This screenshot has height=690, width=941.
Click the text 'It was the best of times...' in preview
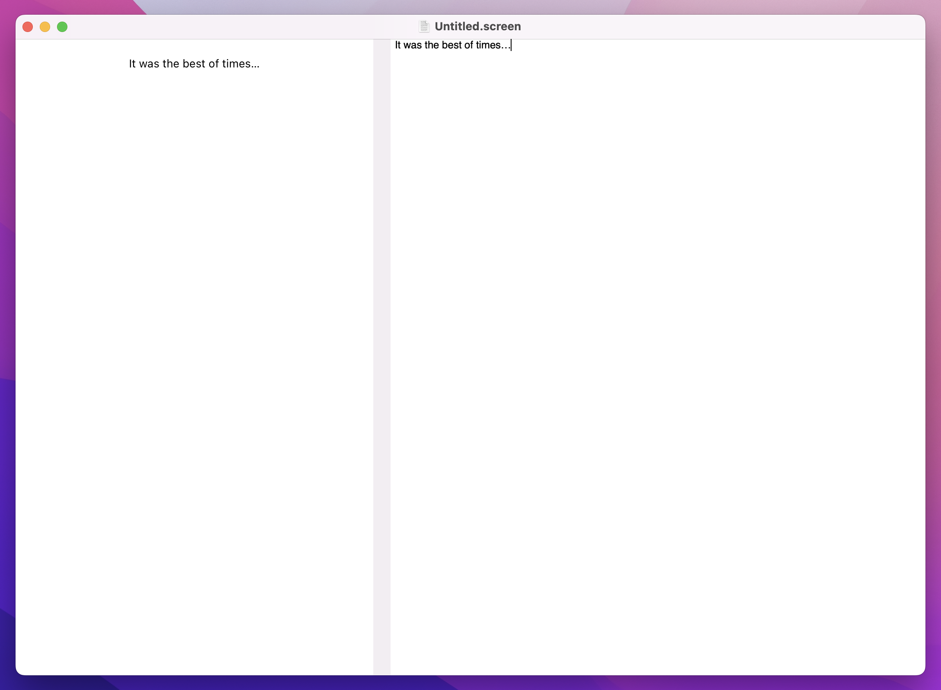(x=194, y=64)
